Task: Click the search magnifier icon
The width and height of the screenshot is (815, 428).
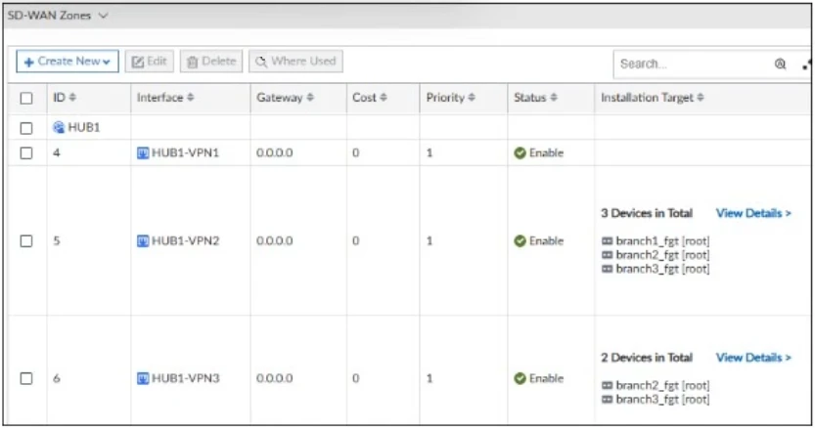Action: tap(780, 64)
